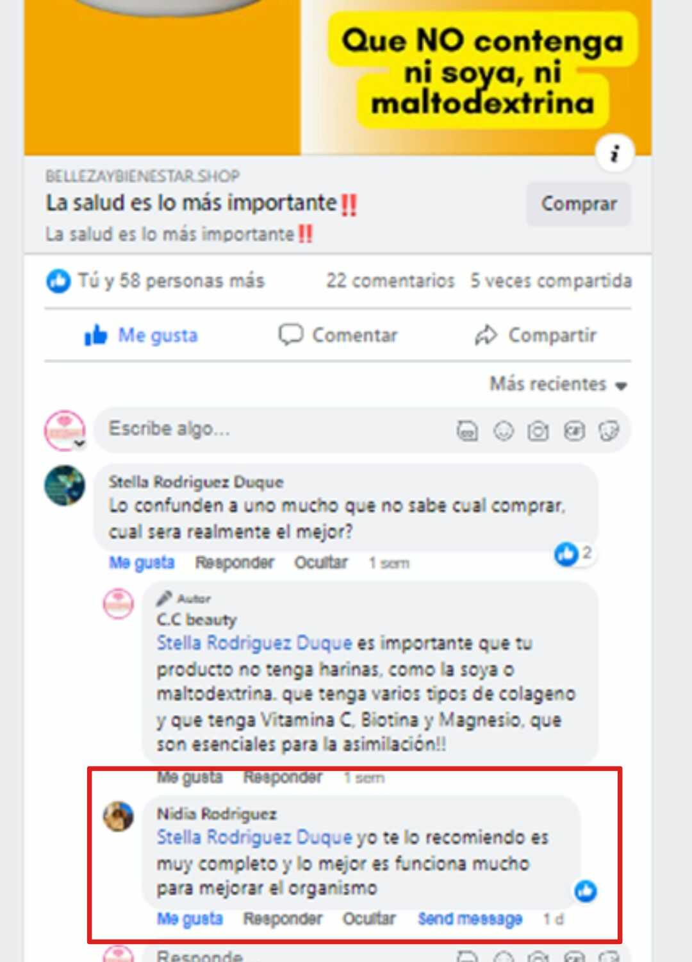Click the Escribe algo comment field
Viewport: 692px width, 962px height.
362,430
